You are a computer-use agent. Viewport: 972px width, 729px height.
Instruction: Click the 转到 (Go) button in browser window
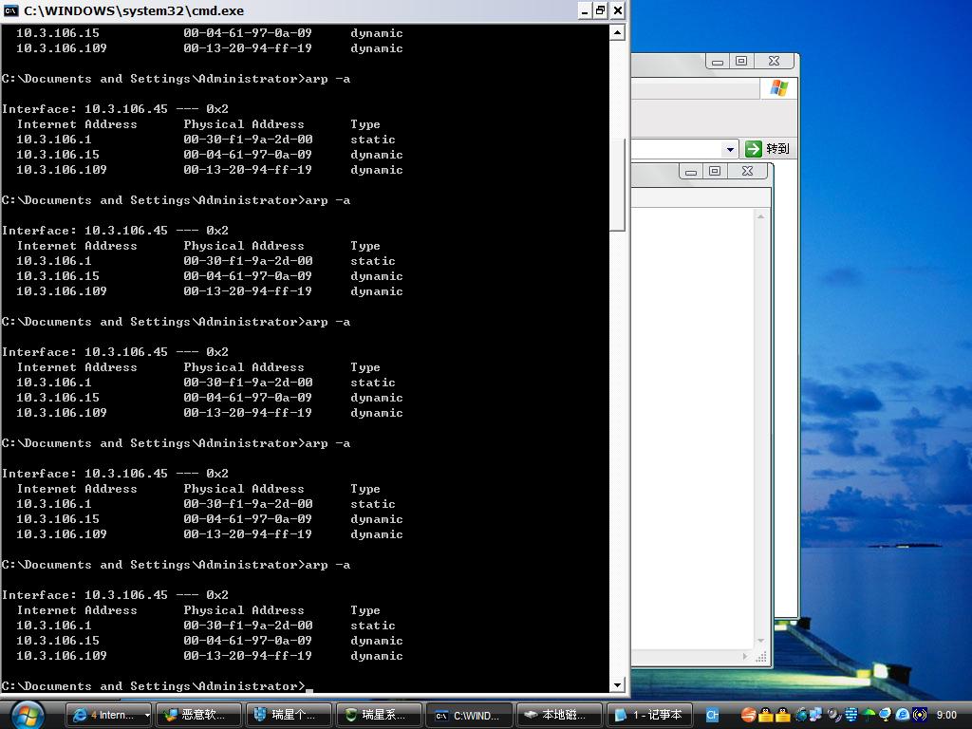[x=767, y=149]
